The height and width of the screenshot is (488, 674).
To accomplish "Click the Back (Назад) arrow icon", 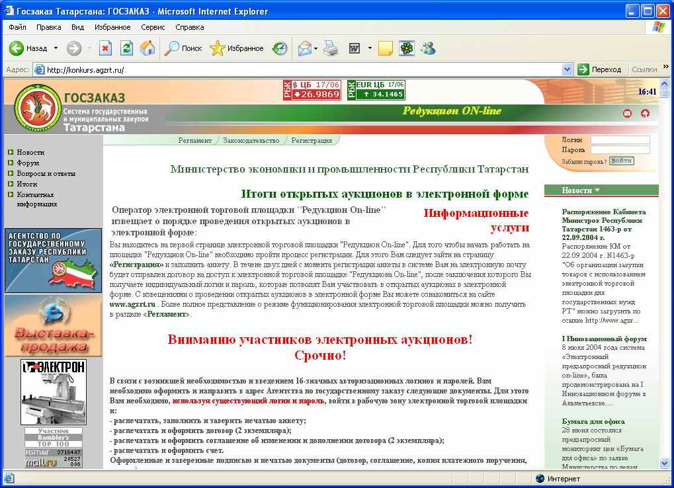I will point(17,48).
